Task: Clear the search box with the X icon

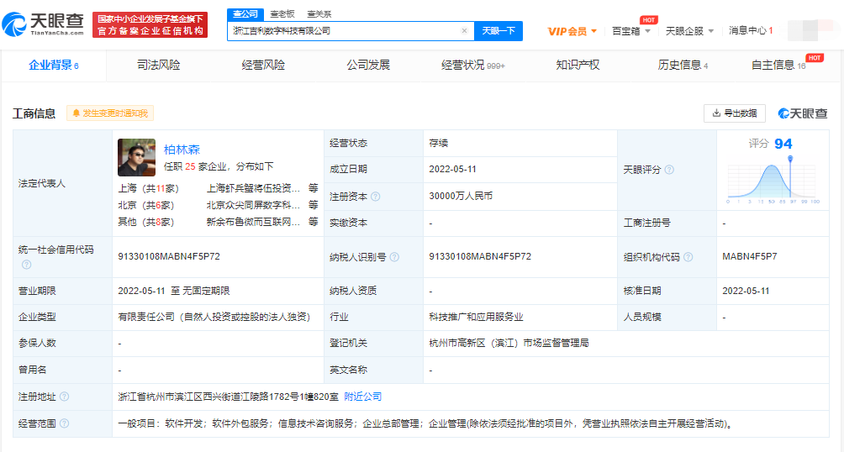Action: click(464, 31)
